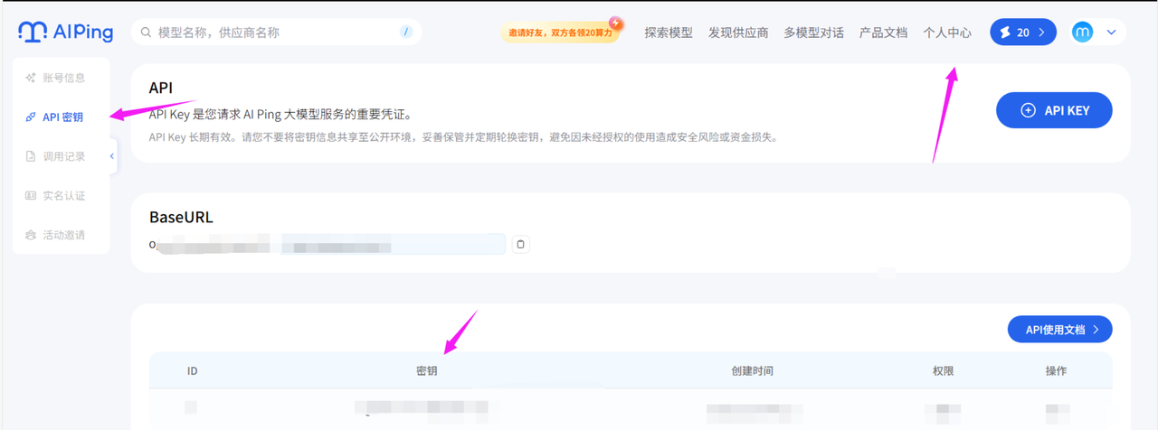
Task: Copy the BaseURL with the clipboard icon
Action: click(x=520, y=244)
